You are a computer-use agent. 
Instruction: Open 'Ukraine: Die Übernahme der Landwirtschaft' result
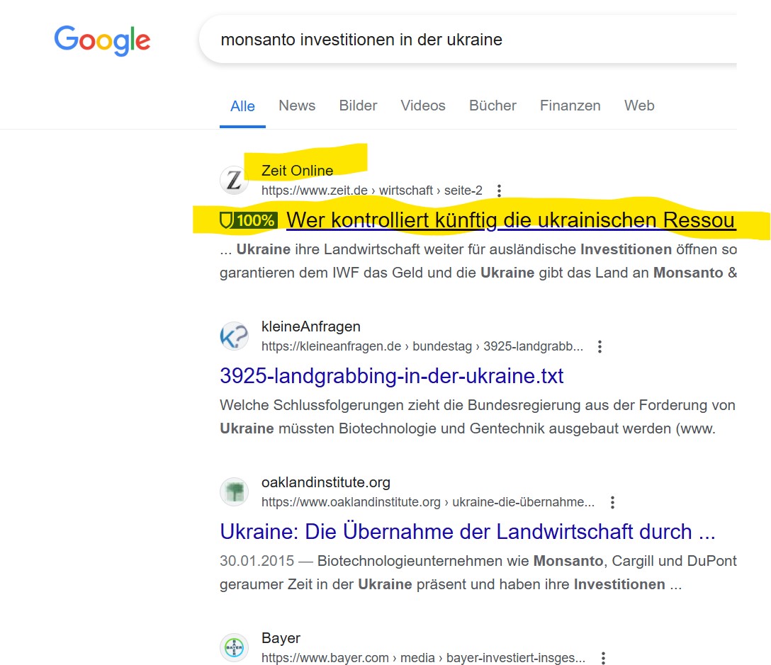[467, 532]
